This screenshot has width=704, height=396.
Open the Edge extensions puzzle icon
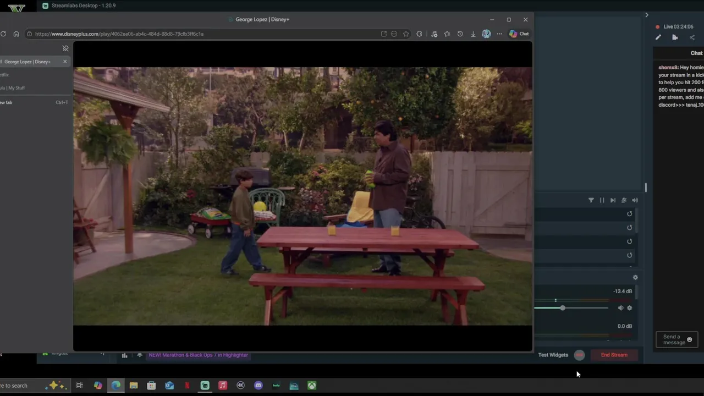tap(419, 34)
